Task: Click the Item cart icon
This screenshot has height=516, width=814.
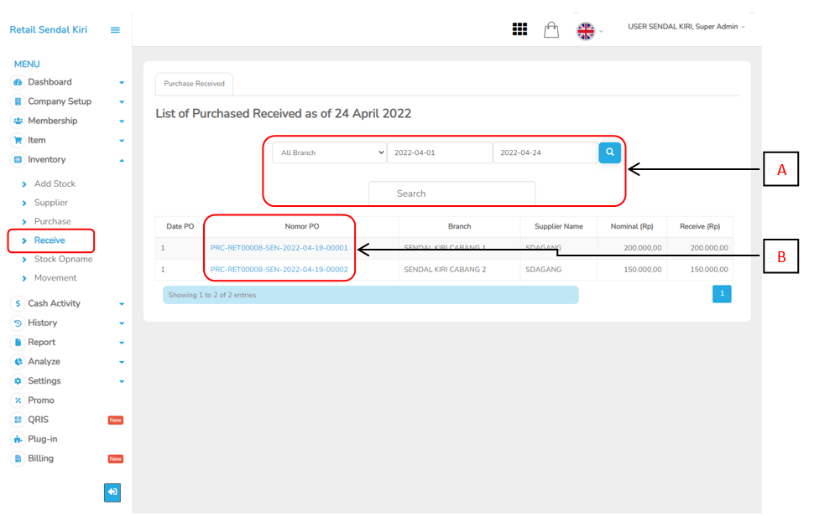Action: [x=18, y=141]
